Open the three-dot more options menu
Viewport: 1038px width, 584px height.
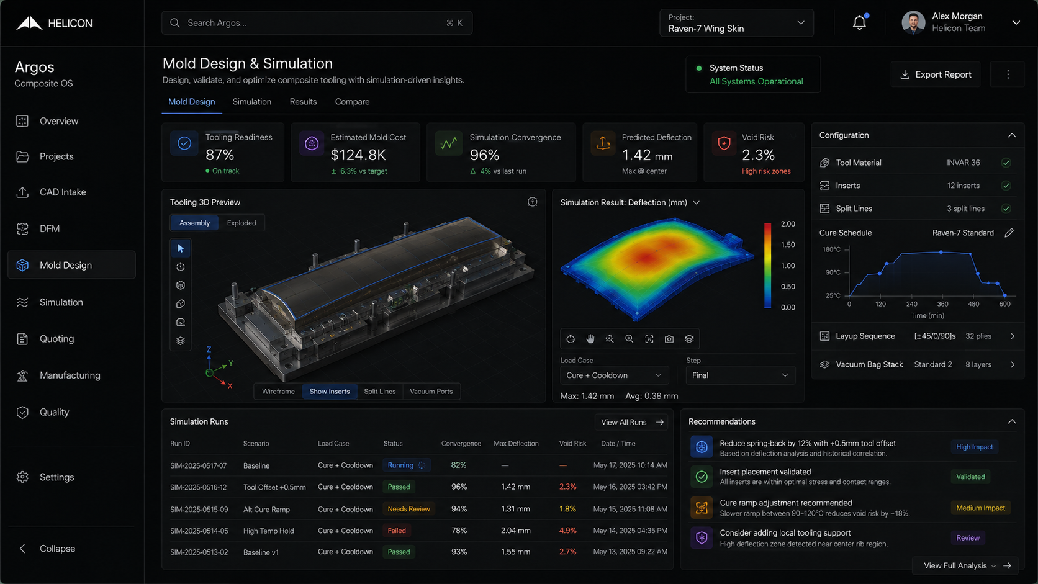click(1008, 74)
